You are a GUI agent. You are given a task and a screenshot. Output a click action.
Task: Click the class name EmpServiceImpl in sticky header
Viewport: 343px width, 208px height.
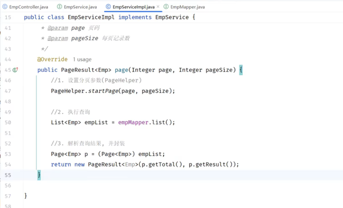click(x=91, y=17)
